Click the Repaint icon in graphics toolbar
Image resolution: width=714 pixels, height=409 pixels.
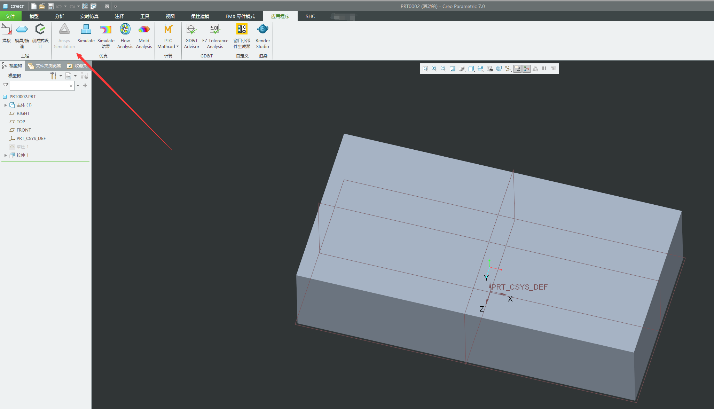[453, 69]
